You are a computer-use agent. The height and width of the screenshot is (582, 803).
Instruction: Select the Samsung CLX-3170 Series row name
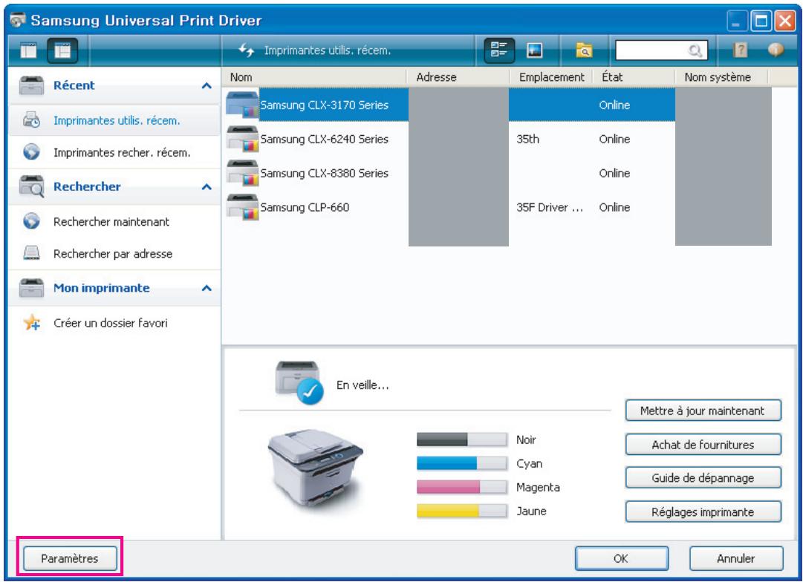[x=324, y=105]
